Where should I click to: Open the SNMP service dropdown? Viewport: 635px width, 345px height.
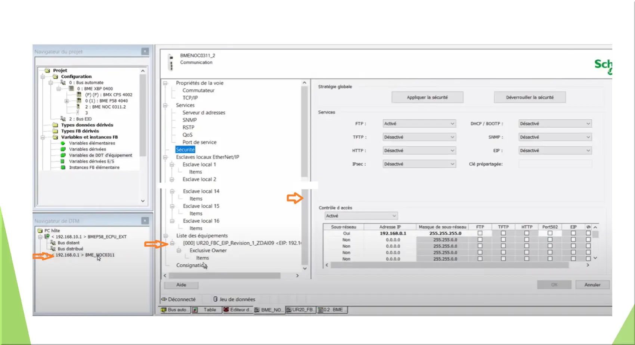tap(555, 137)
